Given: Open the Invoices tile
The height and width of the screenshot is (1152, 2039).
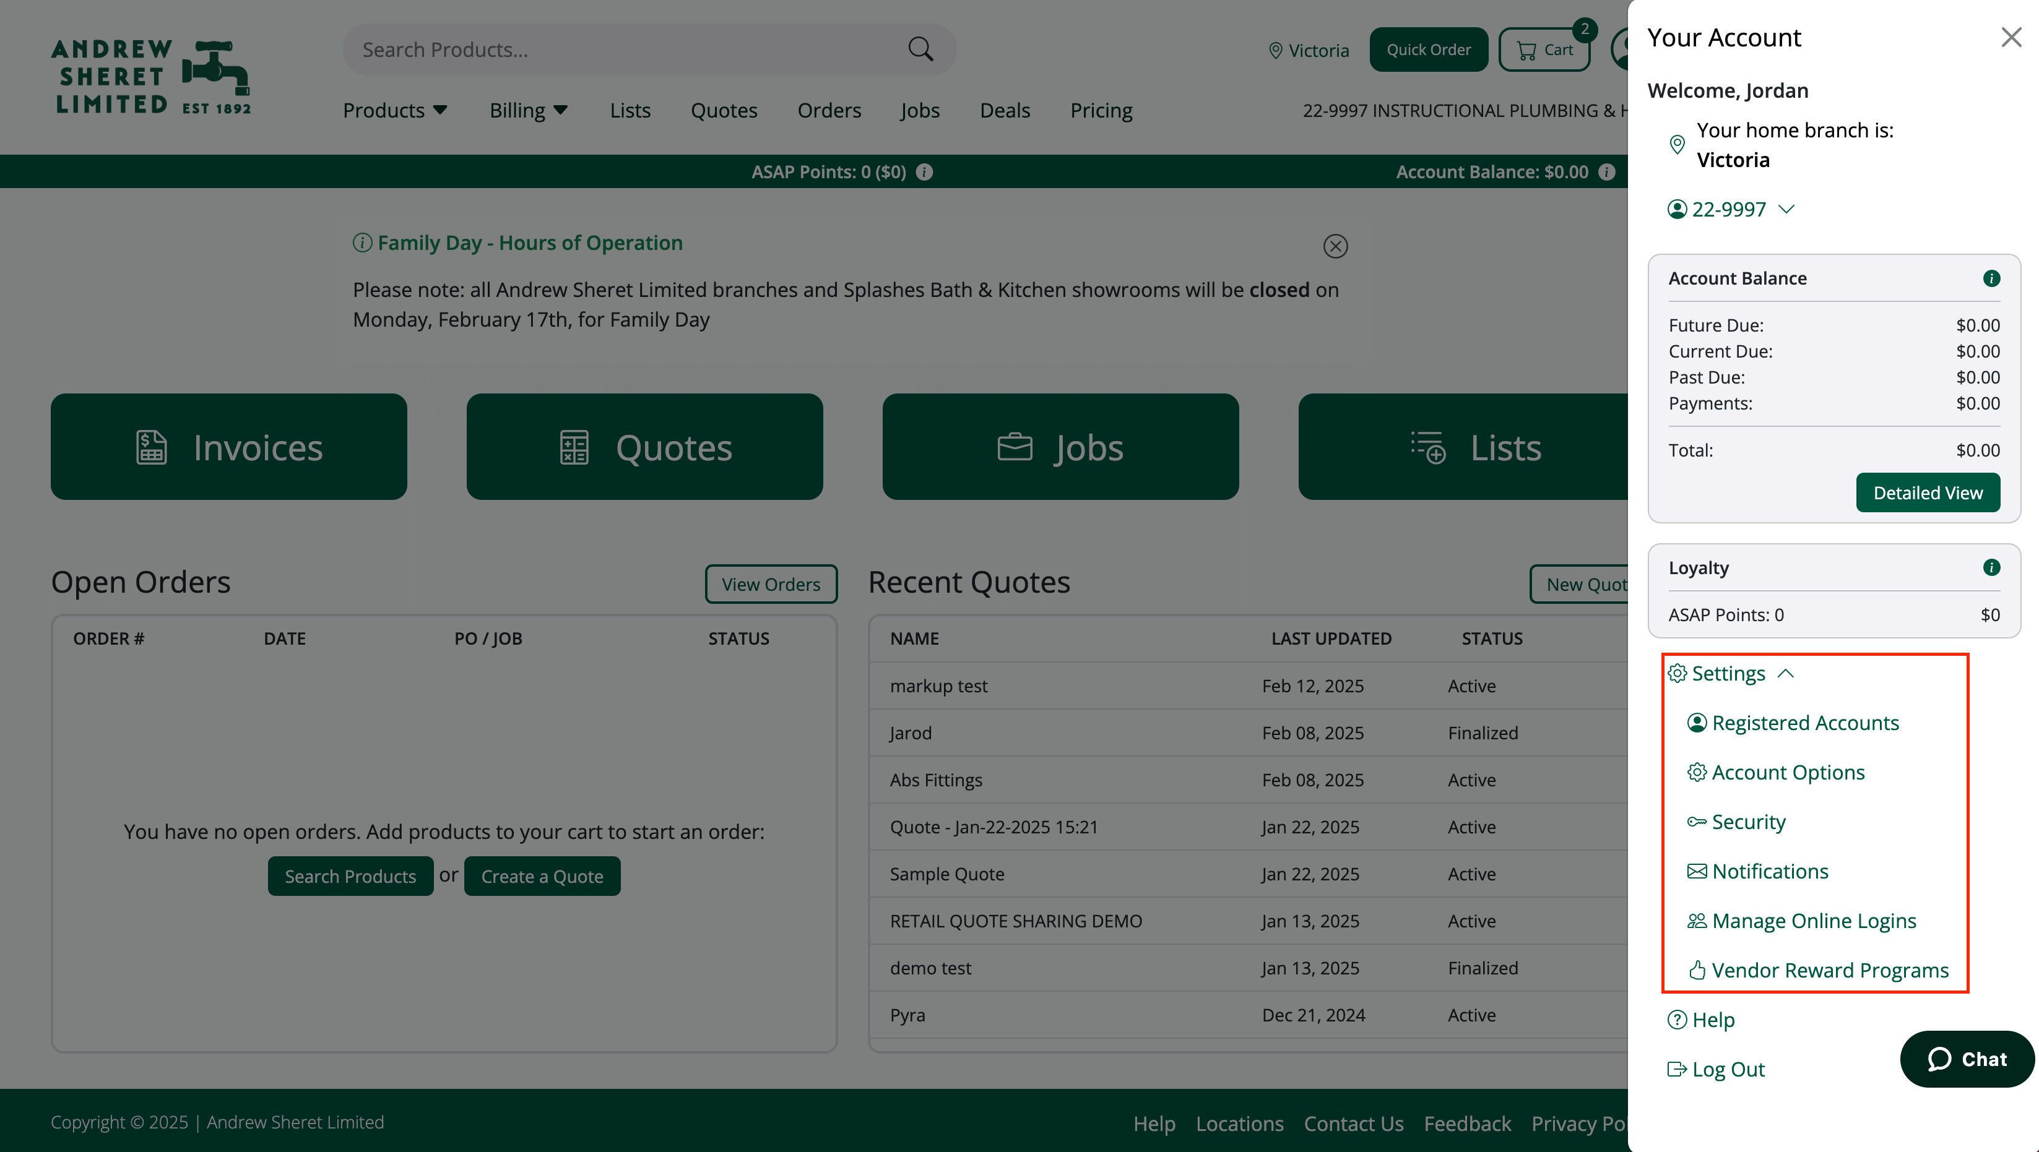Looking at the screenshot, I should pyautogui.click(x=229, y=447).
